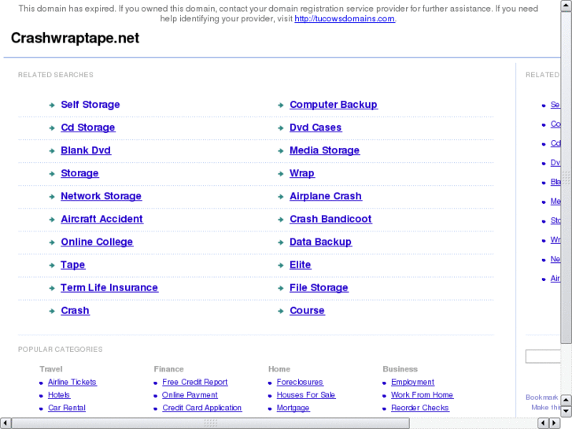Open the Course search link

pos(307,311)
